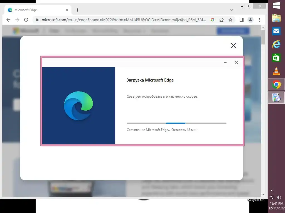Switch to the installer taskbar icon
This screenshot has width=285, height=213.
tap(276, 98)
